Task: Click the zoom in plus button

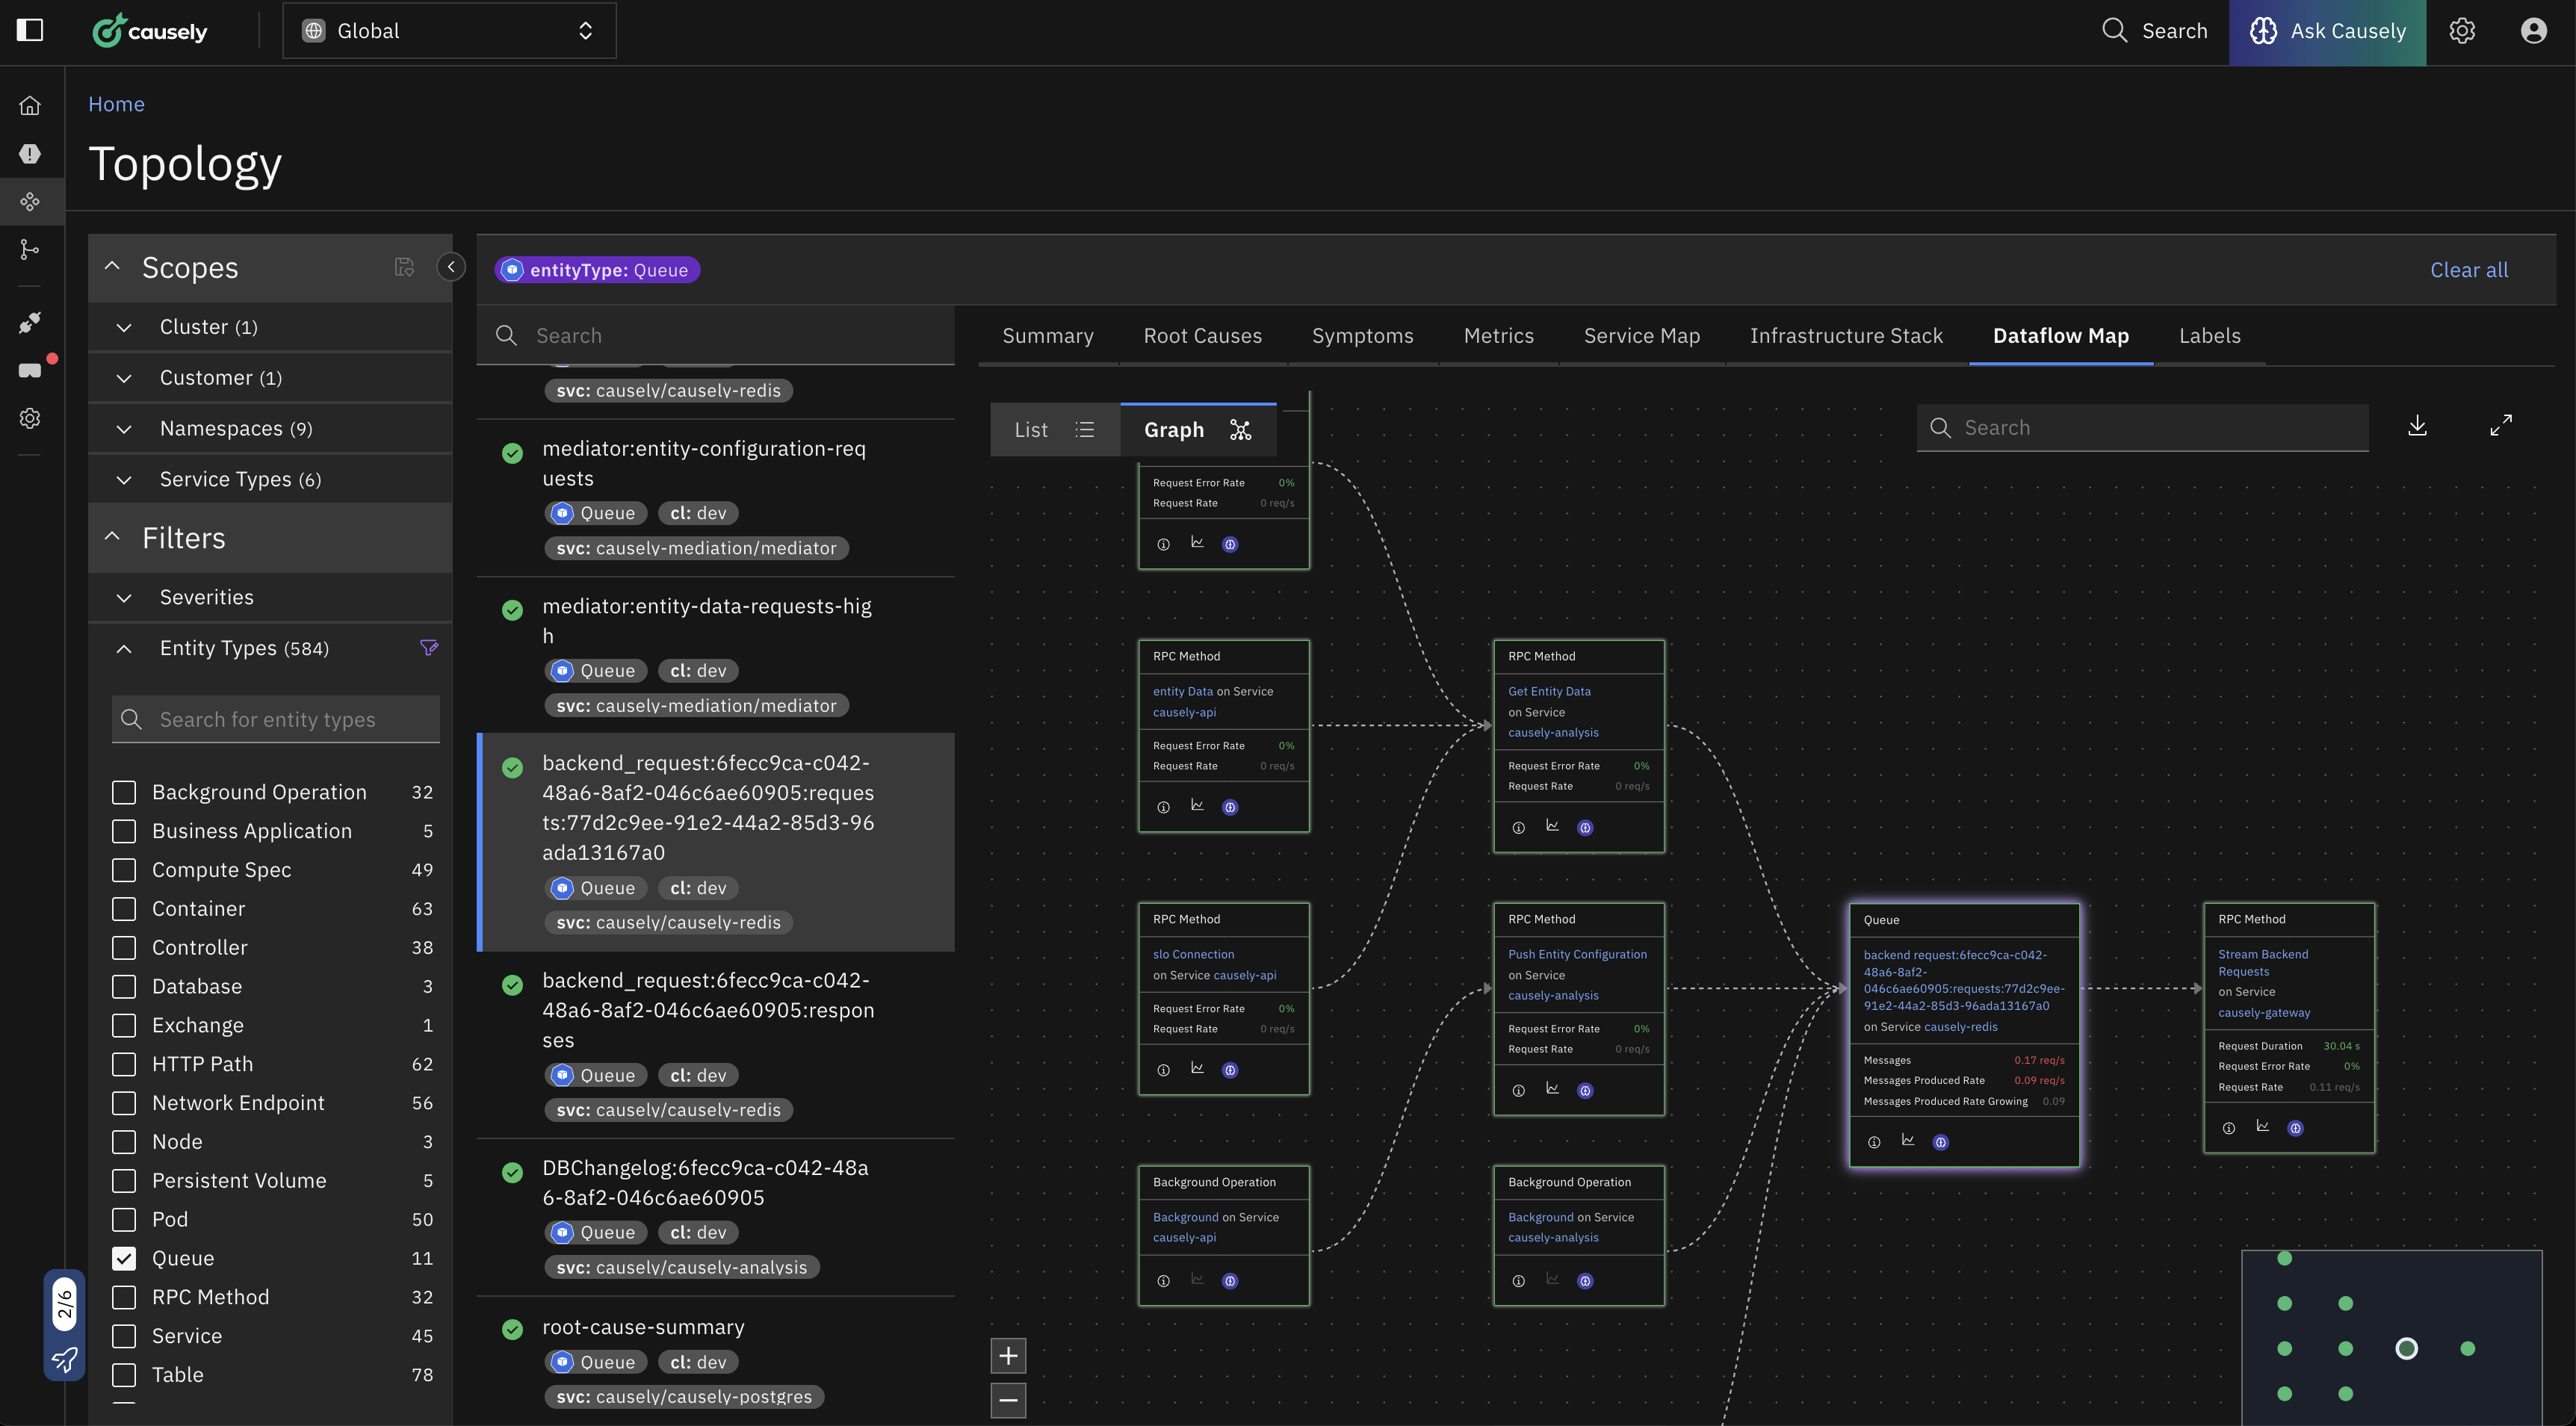Action: click(x=1008, y=1356)
